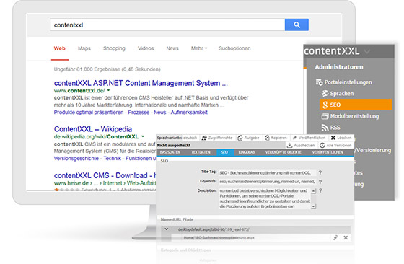
Task: Click the Versionsgeschichte sitelink
Action: (76, 158)
